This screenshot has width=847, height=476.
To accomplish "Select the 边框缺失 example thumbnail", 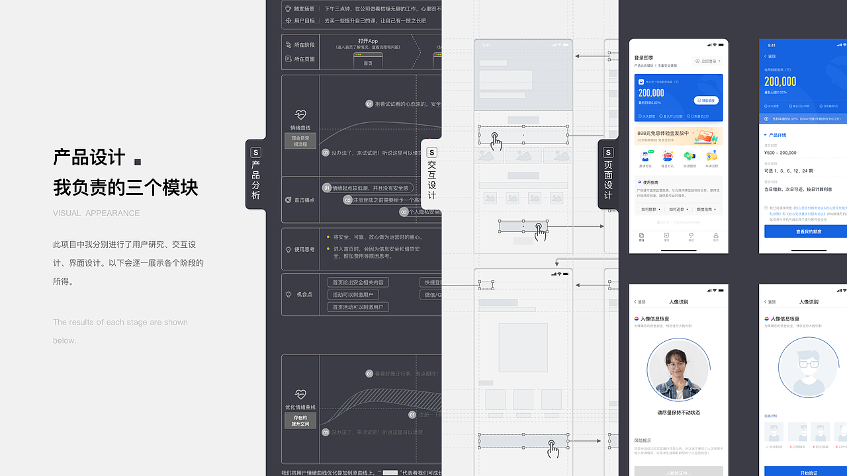I will 797,432.
